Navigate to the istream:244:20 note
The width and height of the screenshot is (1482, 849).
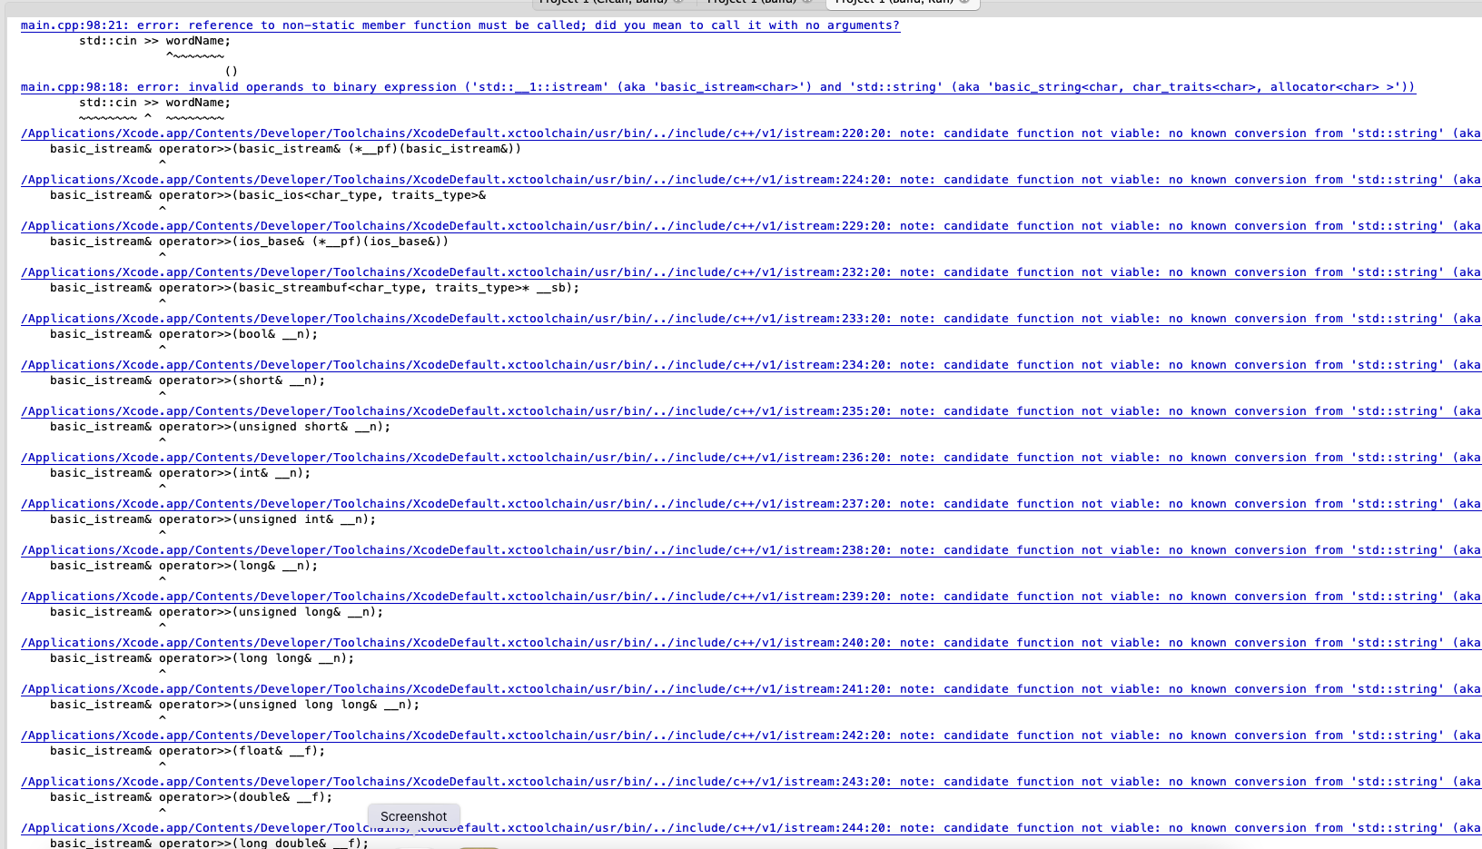click(x=751, y=828)
